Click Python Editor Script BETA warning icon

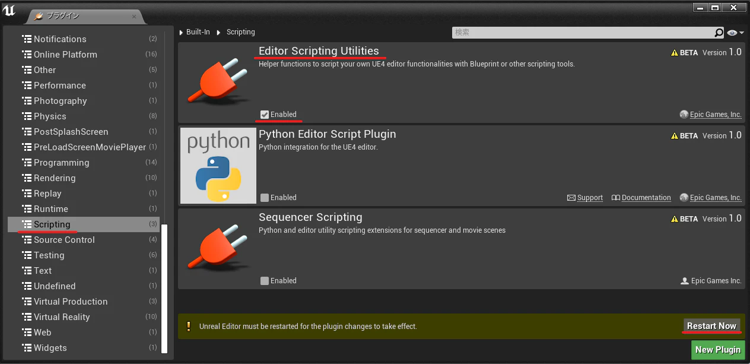[x=675, y=136]
